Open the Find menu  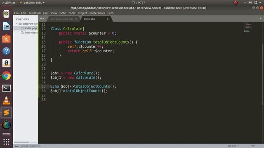point(46,13)
